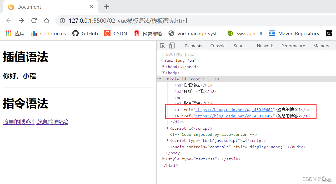Expand the head node

[163, 66]
